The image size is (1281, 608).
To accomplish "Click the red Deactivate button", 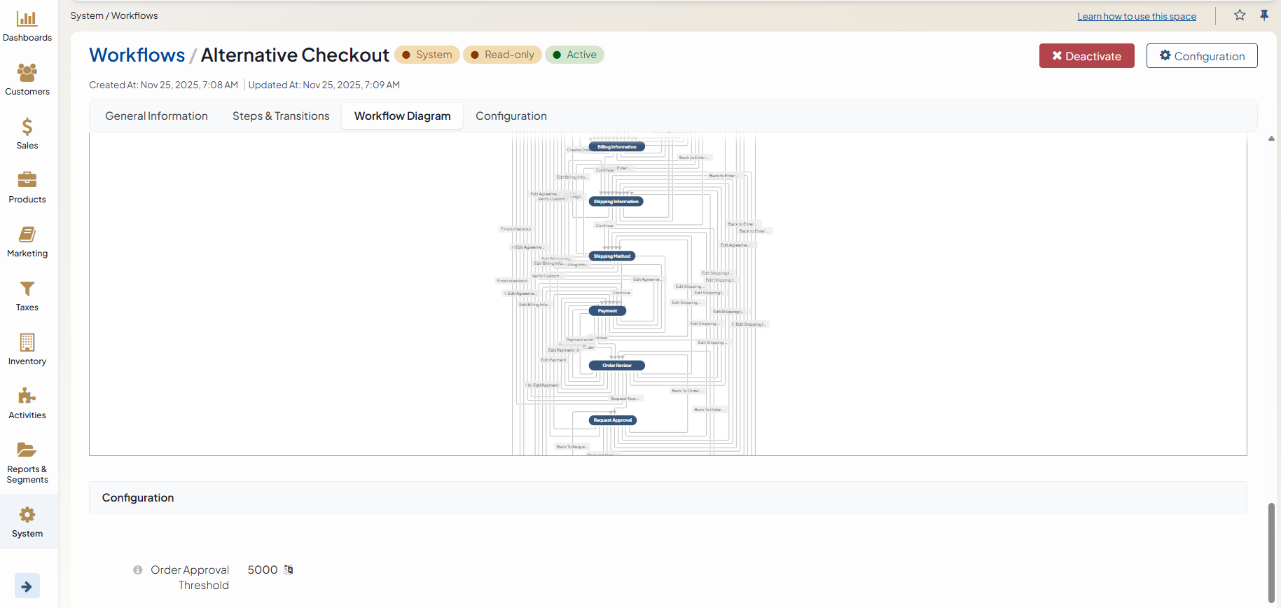I will [x=1086, y=56].
